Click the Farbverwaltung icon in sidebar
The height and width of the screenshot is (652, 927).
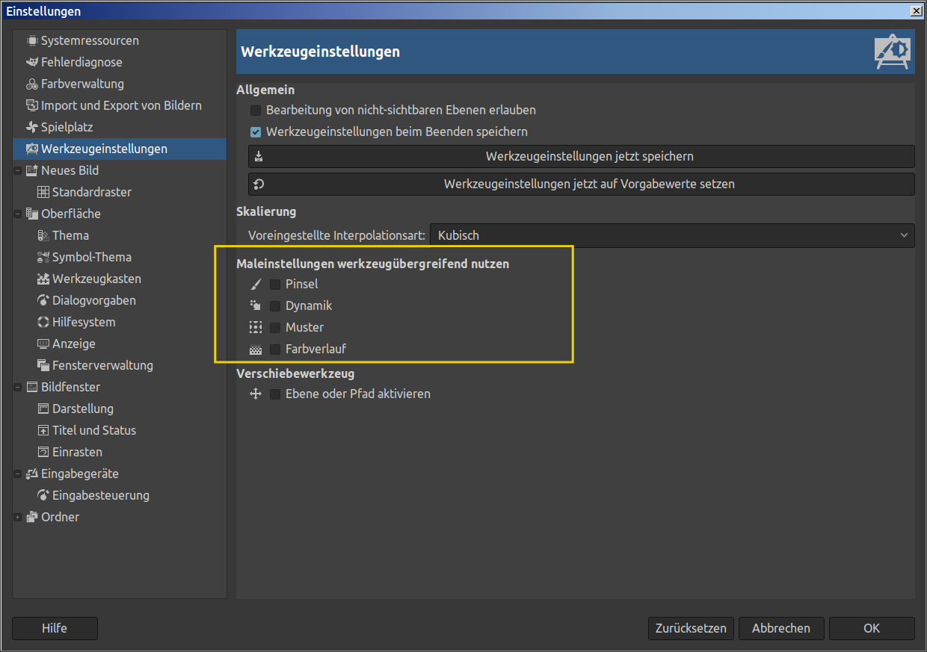tap(32, 84)
